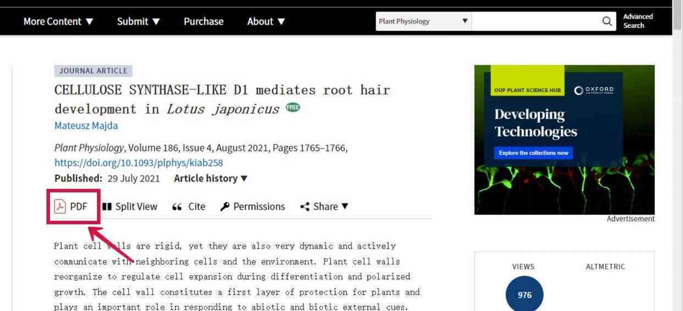Click the Cite quotation mark icon

point(177,207)
